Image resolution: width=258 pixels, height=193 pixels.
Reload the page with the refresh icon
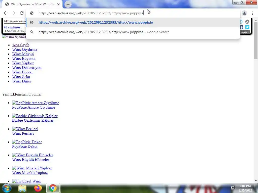(x=22, y=13)
